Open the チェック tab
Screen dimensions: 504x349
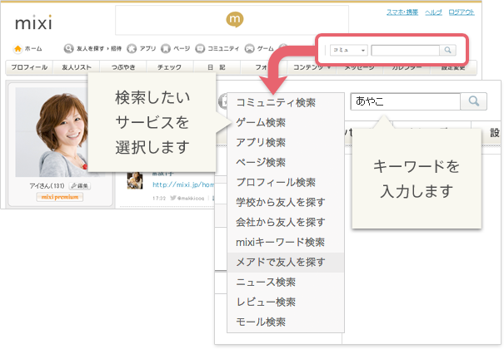pyautogui.click(x=169, y=67)
